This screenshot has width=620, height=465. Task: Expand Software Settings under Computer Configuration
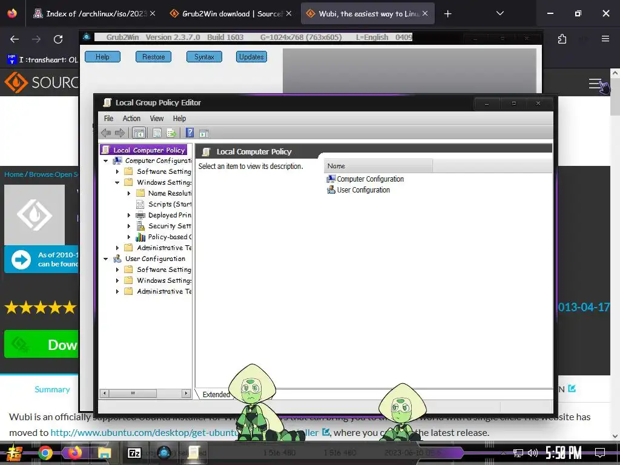(117, 171)
